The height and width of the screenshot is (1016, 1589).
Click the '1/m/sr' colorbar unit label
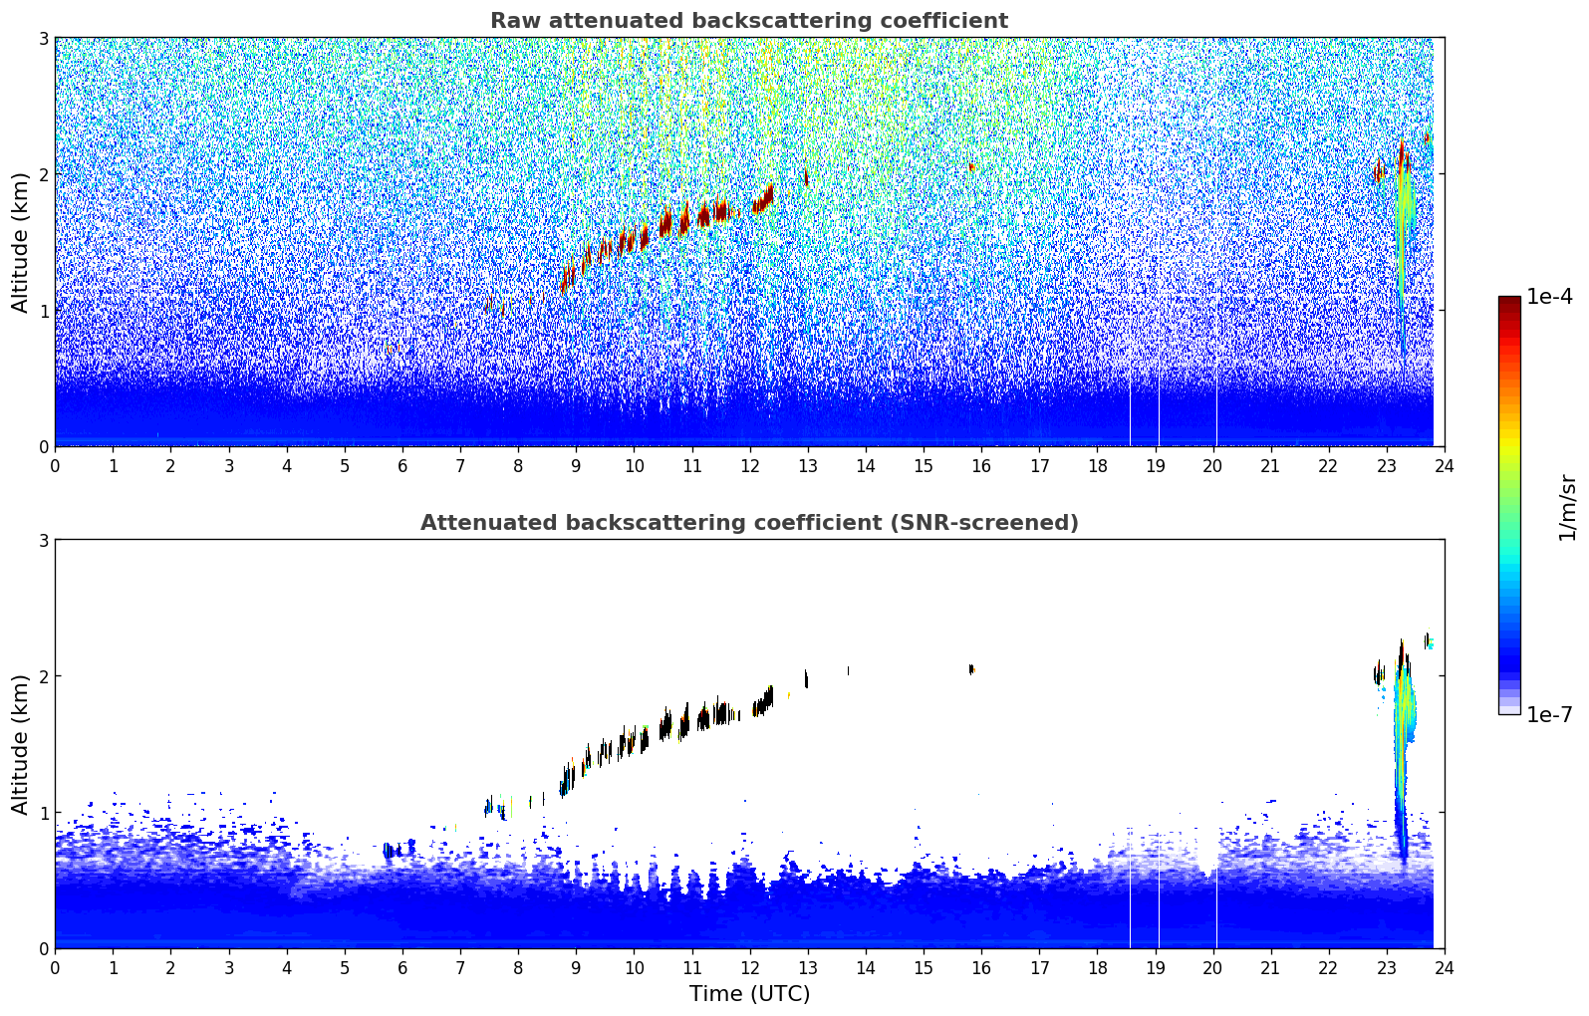tap(1567, 508)
